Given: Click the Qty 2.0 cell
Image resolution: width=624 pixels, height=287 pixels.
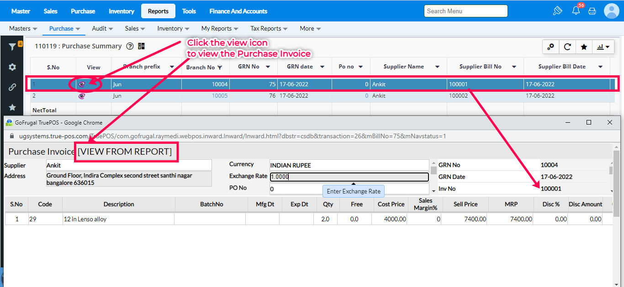Looking at the screenshot, I should point(326,219).
